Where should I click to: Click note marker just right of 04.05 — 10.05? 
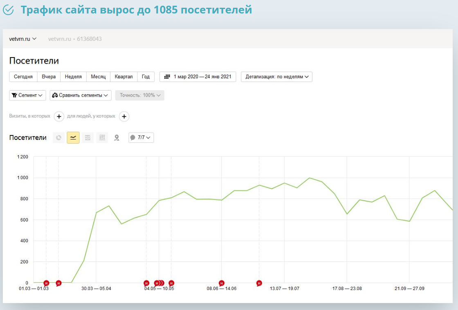point(171,283)
